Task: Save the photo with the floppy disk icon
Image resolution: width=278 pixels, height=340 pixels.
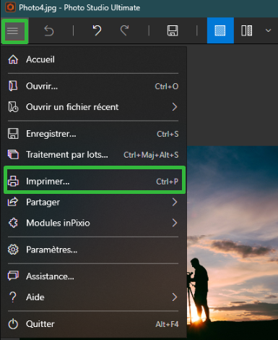Action: (x=173, y=30)
